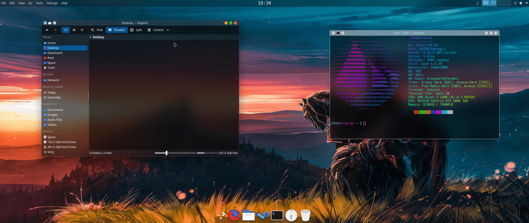Open the file manager from the dock
Viewport: 529px width, 223px height.
tap(248, 215)
